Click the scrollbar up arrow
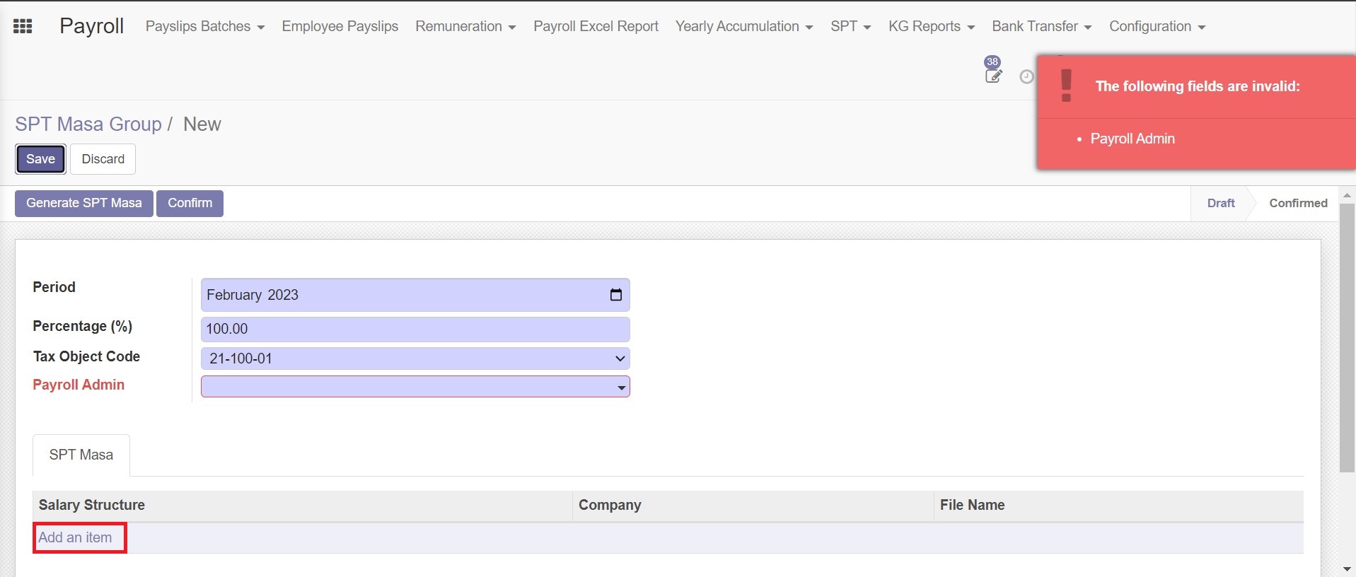Viewport: 1356px width, 577px height. (x=1347, y=194)
